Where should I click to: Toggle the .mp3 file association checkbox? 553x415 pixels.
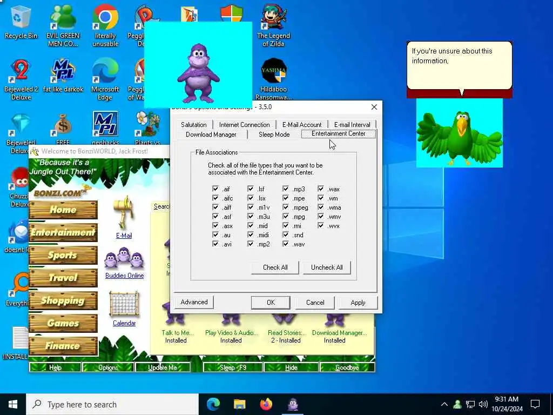tap(285, 189)
